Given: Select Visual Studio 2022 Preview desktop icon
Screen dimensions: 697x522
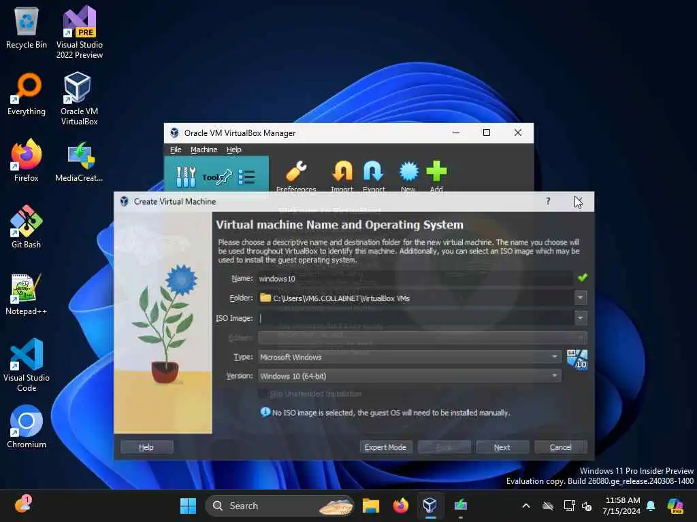Looking at the screenshot, I should 79,33.
